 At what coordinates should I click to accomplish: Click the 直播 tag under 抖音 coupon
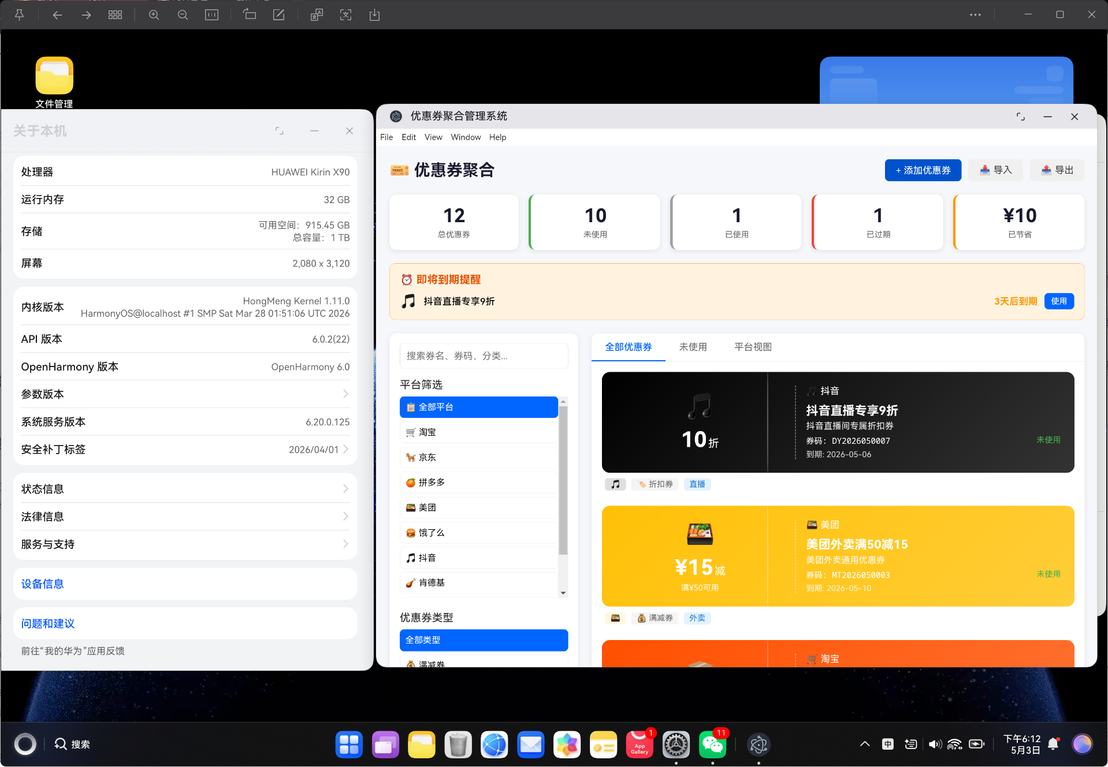click(697, 484)
